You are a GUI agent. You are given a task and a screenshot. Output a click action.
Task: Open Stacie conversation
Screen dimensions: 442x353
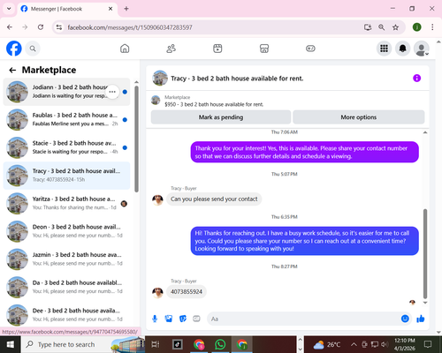pos(66,147)
